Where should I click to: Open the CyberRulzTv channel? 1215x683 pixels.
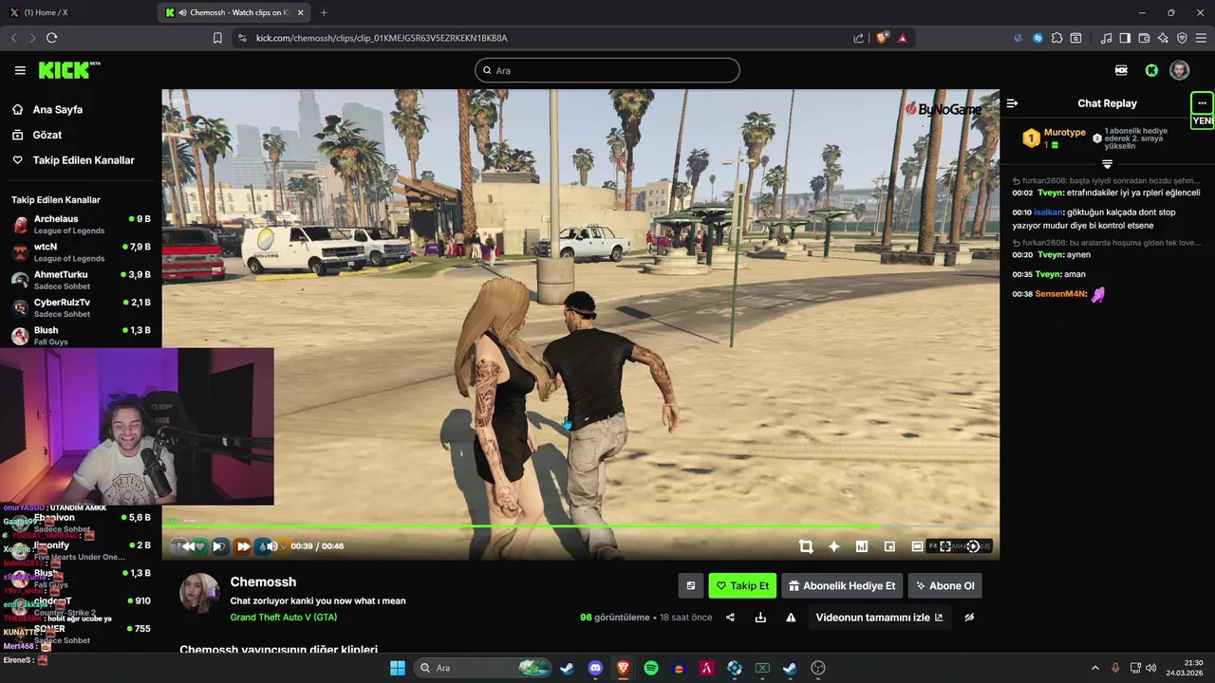[x=81, y=307]
